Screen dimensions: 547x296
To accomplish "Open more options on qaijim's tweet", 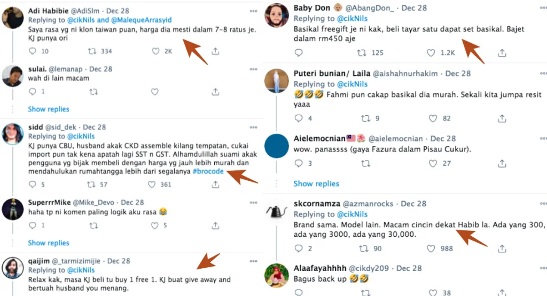I will [253, 261].
